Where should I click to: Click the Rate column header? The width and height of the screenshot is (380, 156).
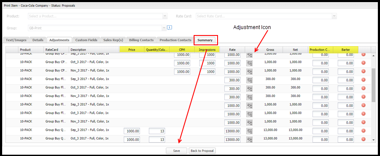233,50
